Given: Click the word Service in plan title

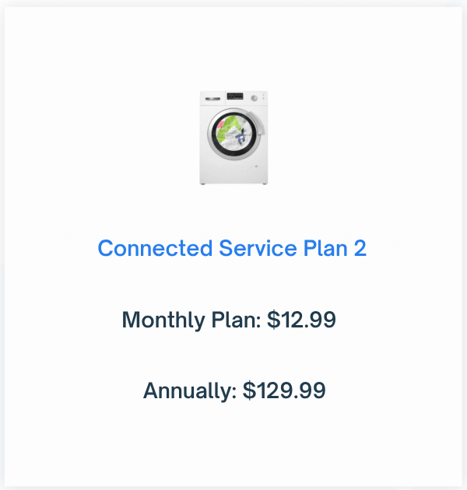Looking at the screenshot, I should click(258, 248).
